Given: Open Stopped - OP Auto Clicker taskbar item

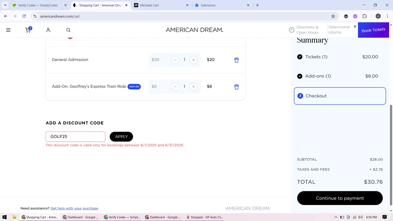Looking at the screenshot, I should point(204,217).
